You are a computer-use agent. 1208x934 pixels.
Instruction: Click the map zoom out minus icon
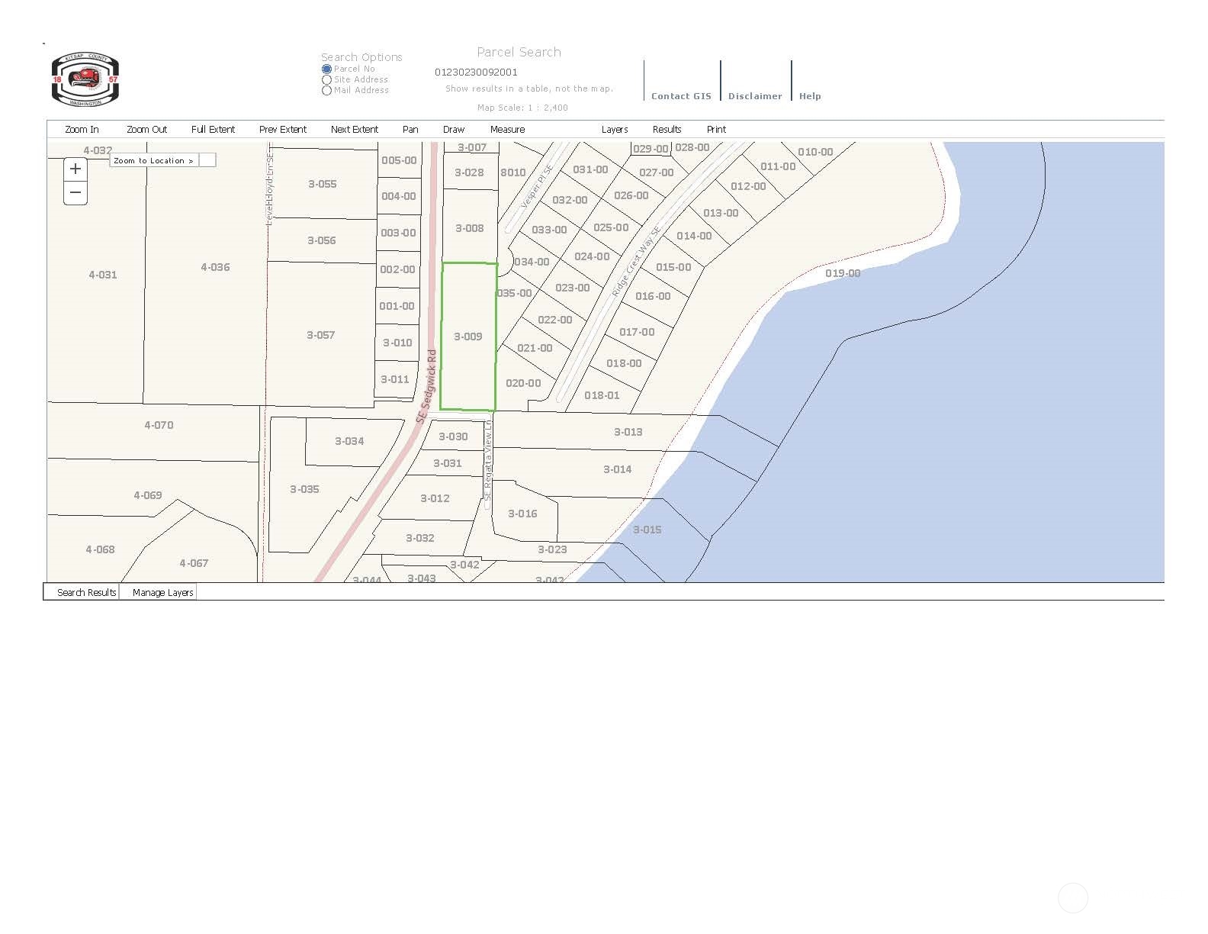pos(75,192)
